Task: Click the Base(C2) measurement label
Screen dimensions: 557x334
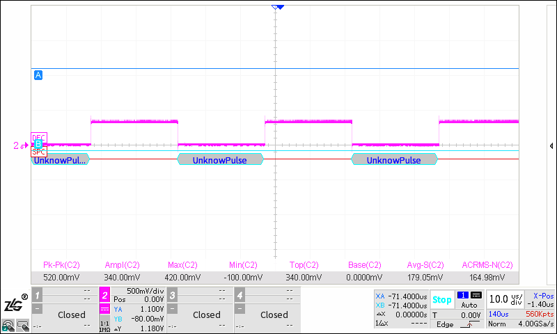Action: pos(364,265)
